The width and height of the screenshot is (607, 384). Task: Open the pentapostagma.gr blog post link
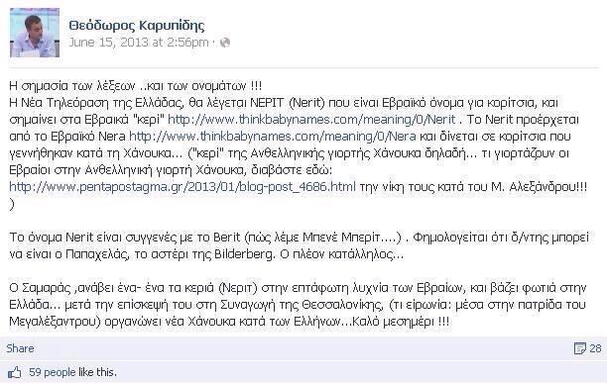182,187
